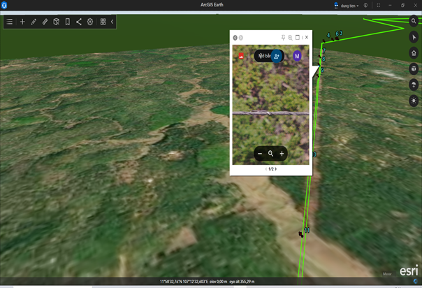Collapse the toolbar with the chevron arrow
Viewport: 422px width, 288px height.
(112, 22)
